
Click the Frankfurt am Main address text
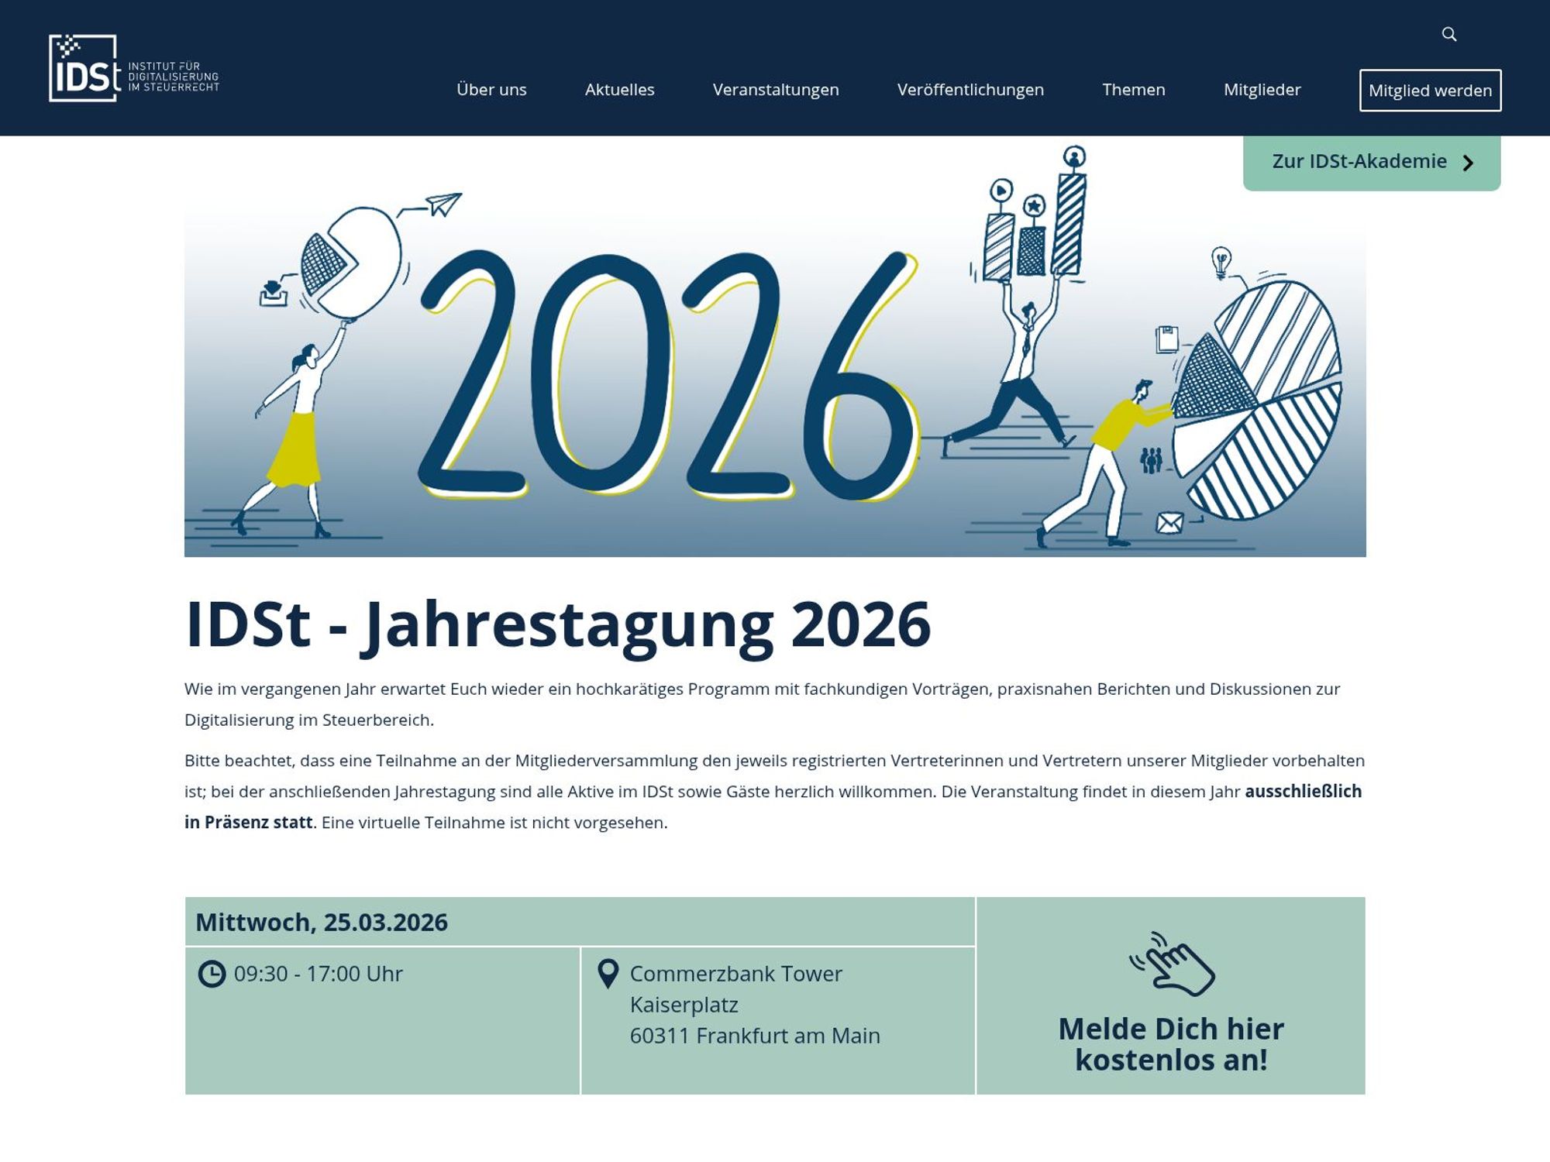[x=756, y=1034]
